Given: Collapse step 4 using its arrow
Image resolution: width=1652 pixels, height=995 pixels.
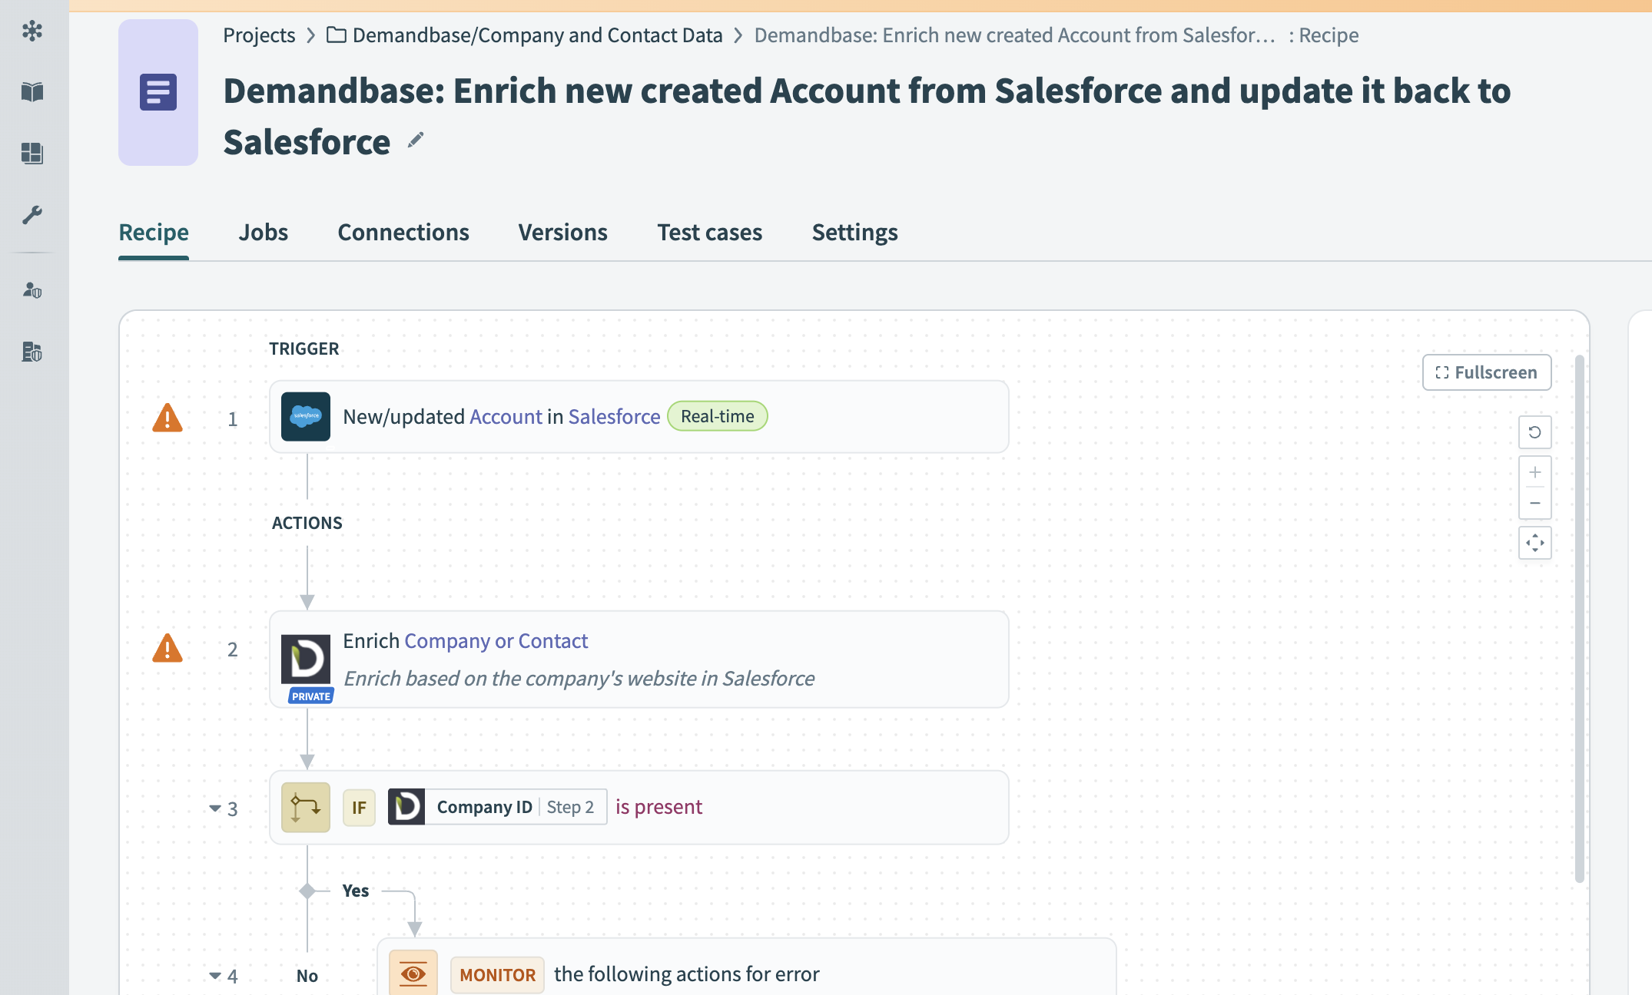Looking at the screenshot, I should [x=215, y=976].
